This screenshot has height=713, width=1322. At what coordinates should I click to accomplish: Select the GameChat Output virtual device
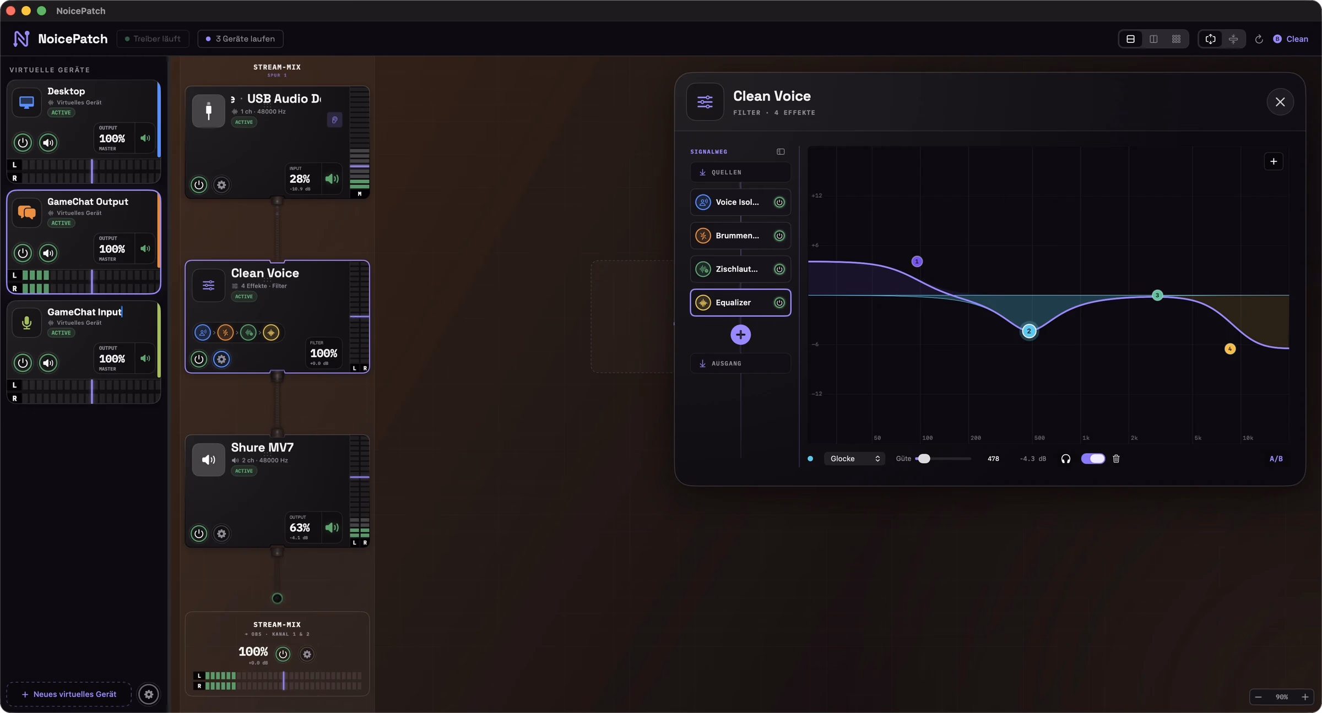(x=84, y=242)
